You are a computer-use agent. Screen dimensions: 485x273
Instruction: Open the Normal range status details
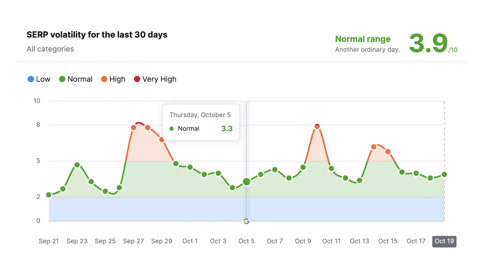(363, 39)
